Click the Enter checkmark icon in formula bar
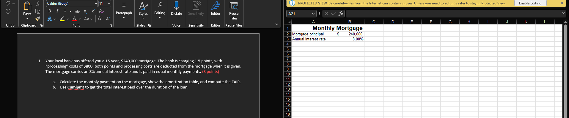 (x=333, y=14)
